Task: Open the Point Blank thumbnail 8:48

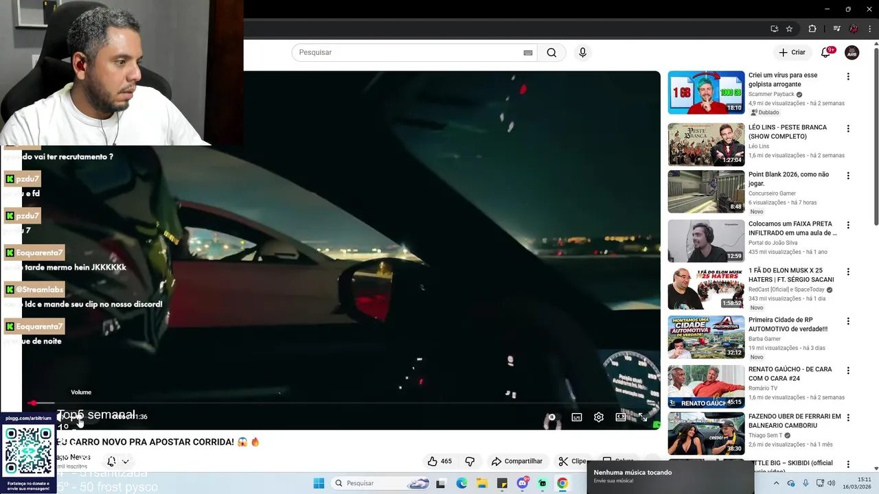Action: click(x=706, y=191)
